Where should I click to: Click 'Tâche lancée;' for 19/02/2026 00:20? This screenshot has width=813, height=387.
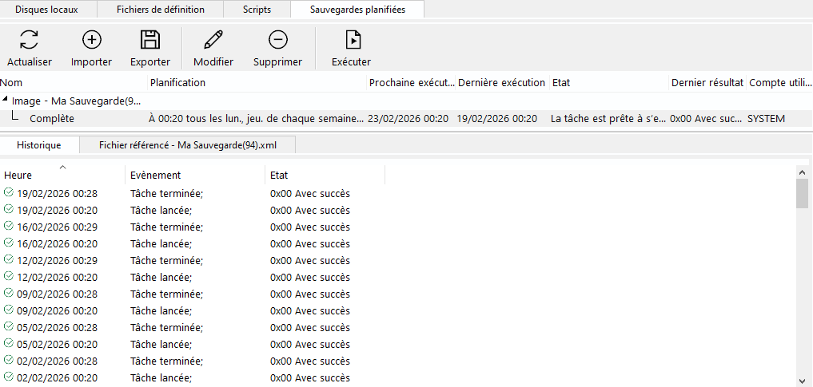tap(161, 210)
